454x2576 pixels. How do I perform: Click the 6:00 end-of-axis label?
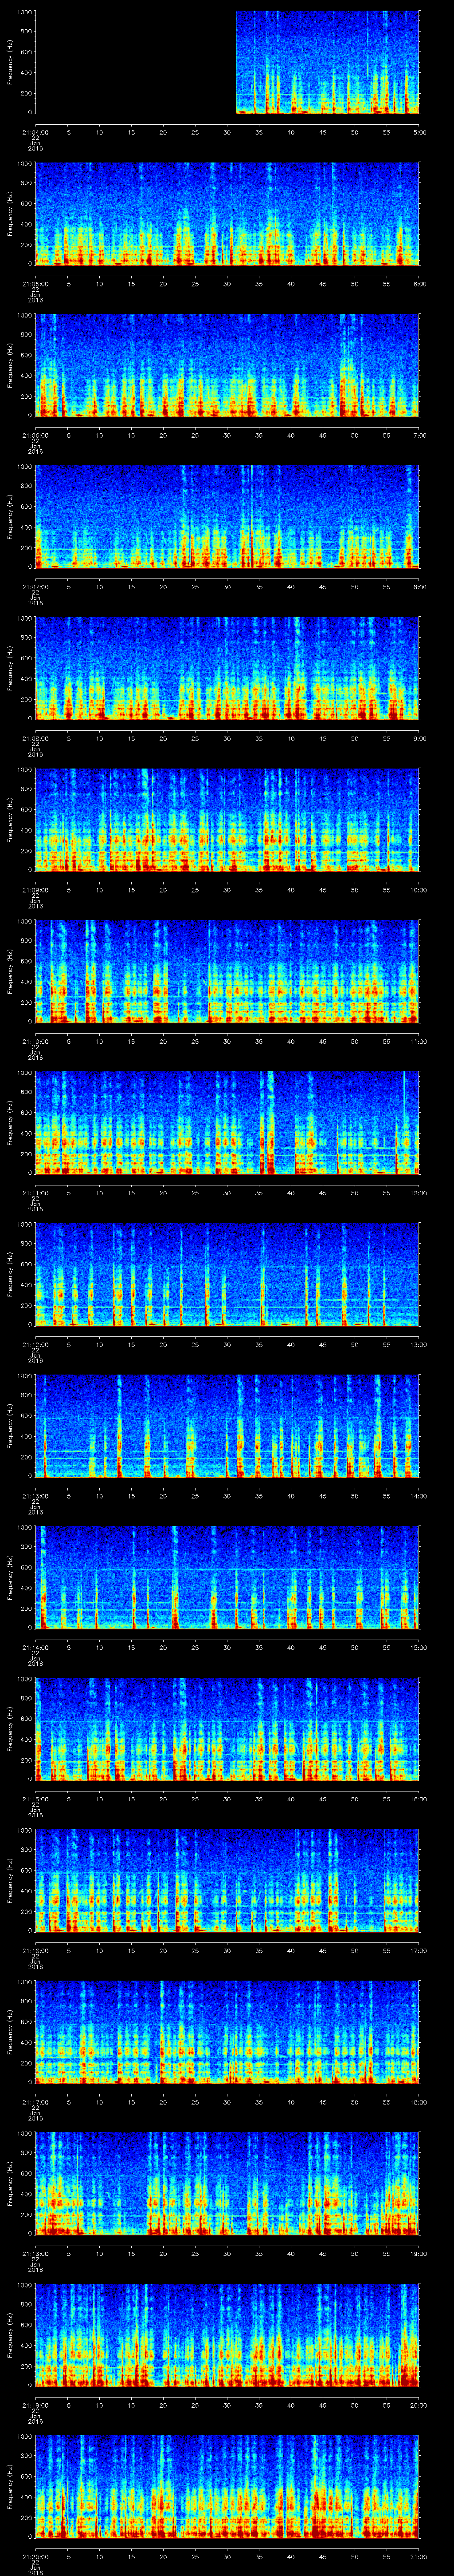click(419, 284)
